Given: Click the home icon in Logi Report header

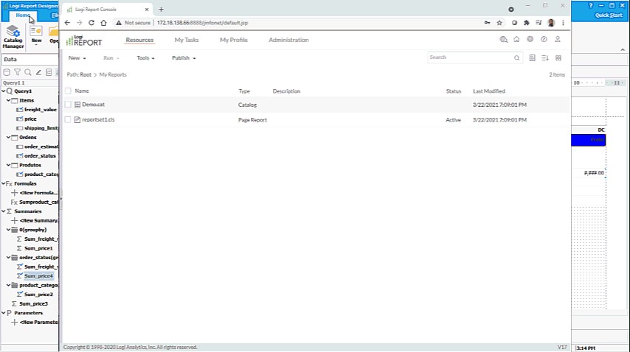Looking at the screenshot, I should pos(516,40).
